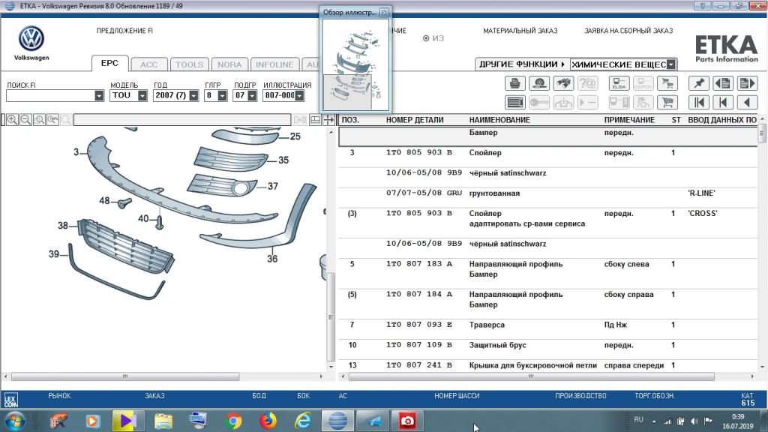Click the LEXCOM logo in the status bar
Viewport: 768px width, 432px height.
(x=10, y=400)
